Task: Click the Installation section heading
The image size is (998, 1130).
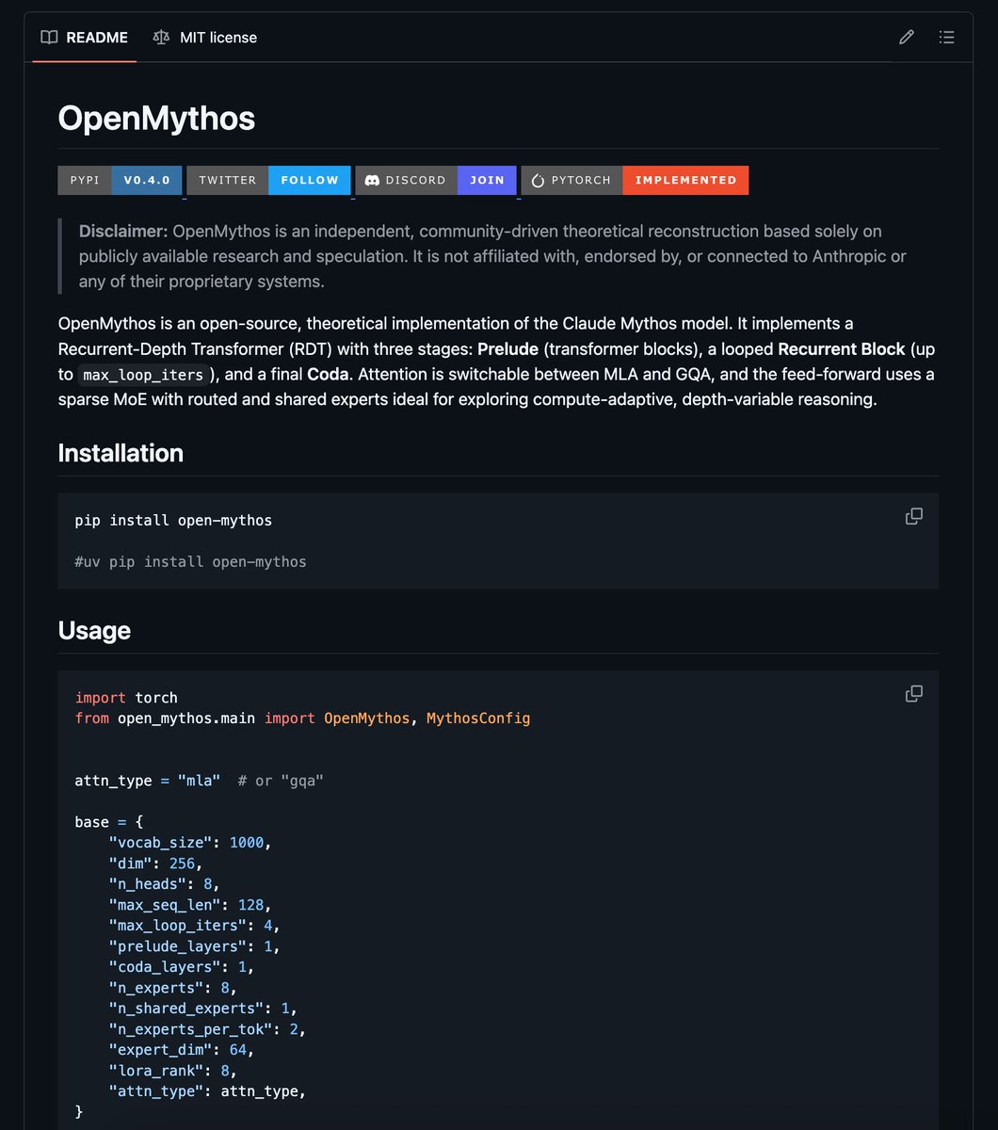Action: 121,453
